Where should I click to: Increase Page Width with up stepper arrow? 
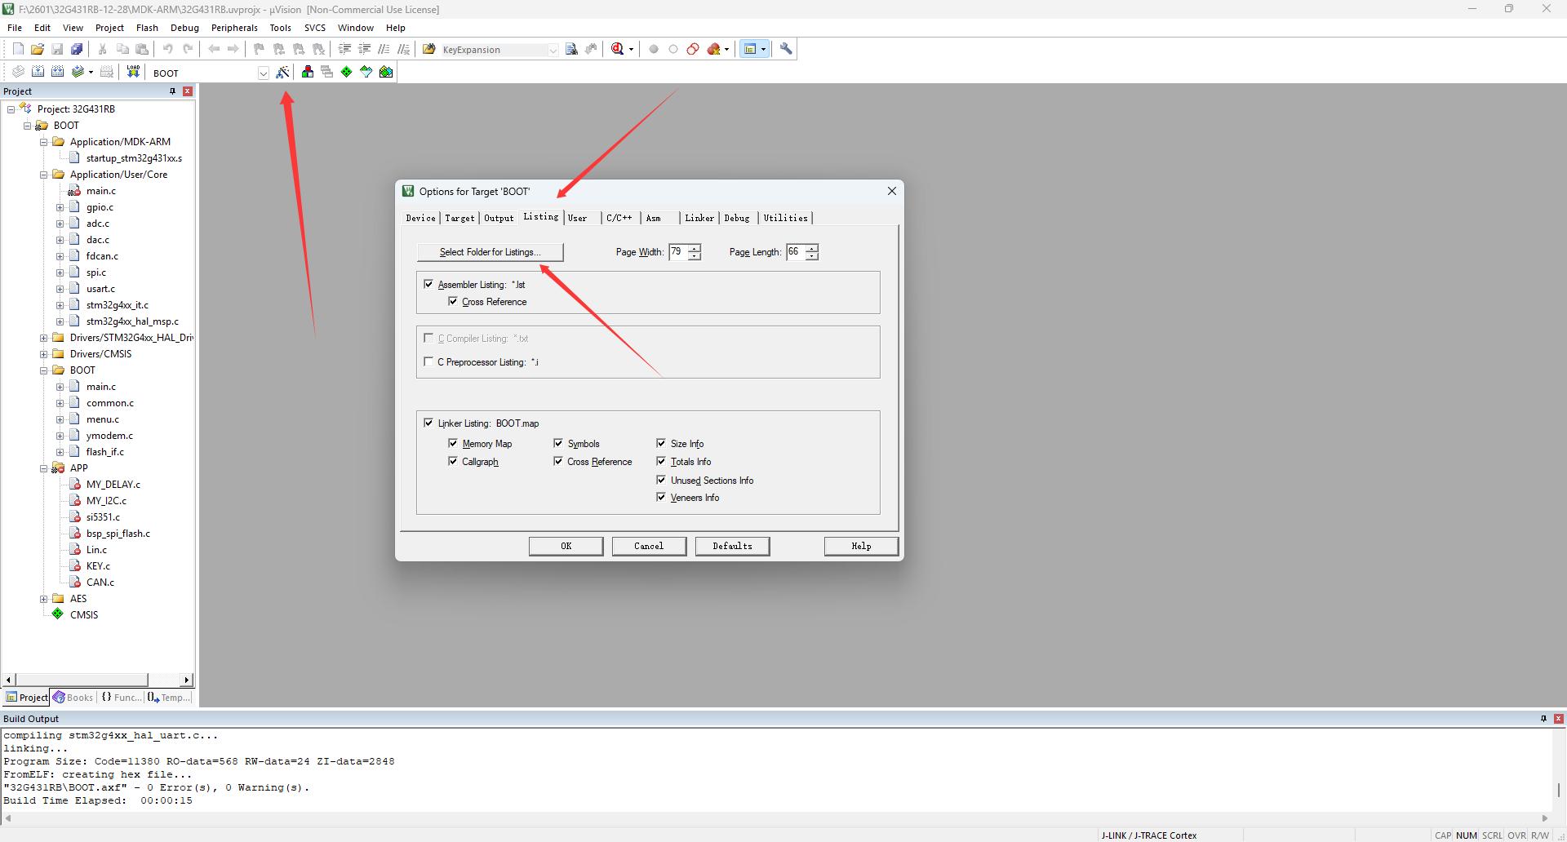(695, 248)
